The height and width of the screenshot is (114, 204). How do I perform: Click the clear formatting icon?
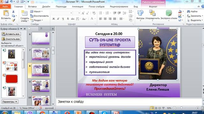tap(94, 13)
